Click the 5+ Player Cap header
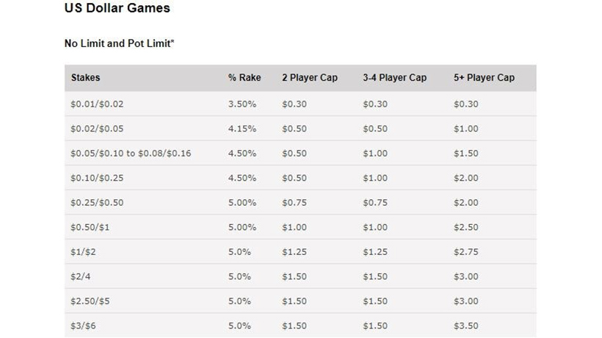Viewport: 602px width, 338px height. coord(484,78)
